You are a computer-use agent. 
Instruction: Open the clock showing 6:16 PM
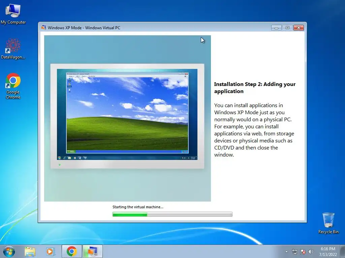(328, 251)
